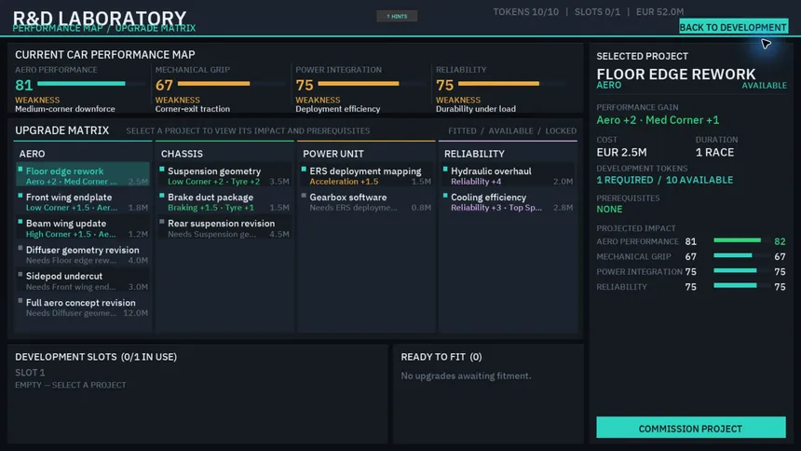Select the Rear suspension revision project
Screen dimensions: 801x451
point(224,228)
